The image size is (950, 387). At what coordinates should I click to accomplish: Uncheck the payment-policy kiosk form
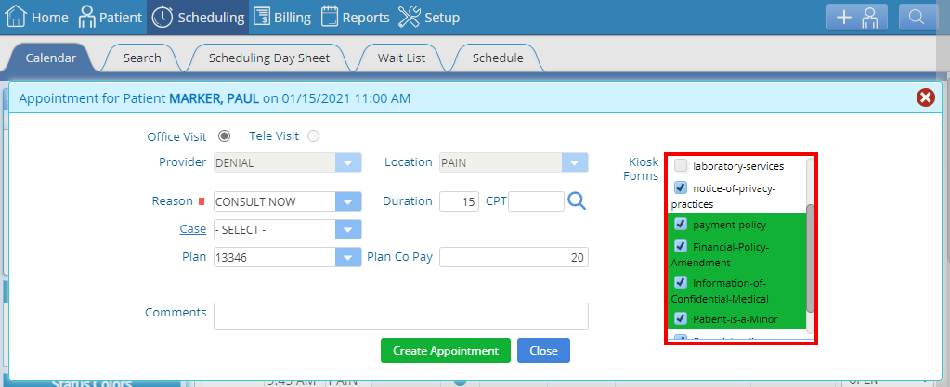click(x=681, y=225)
